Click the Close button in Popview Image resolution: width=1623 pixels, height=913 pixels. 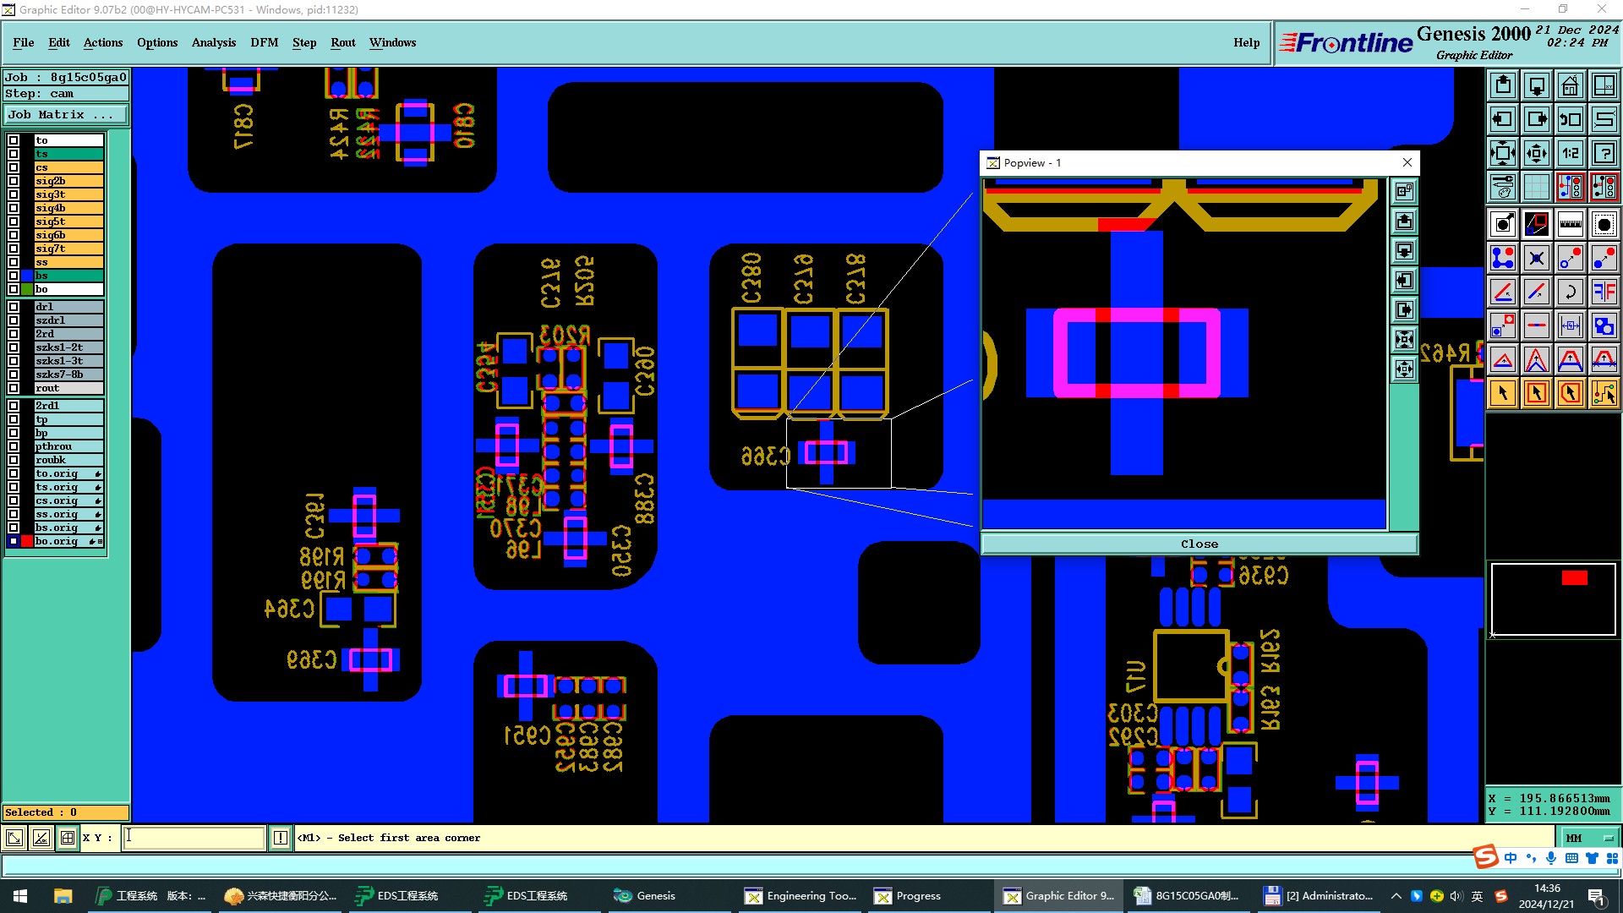pyautogui.click(x=1199, y=544)
